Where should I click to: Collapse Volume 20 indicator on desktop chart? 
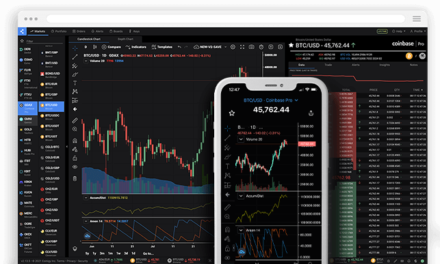tap(86, 61)
